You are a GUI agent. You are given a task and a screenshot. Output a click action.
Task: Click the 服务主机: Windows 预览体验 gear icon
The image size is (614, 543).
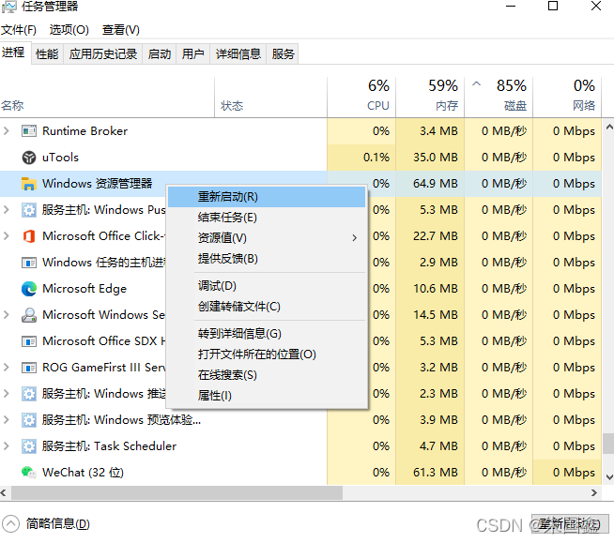(29, 420)
